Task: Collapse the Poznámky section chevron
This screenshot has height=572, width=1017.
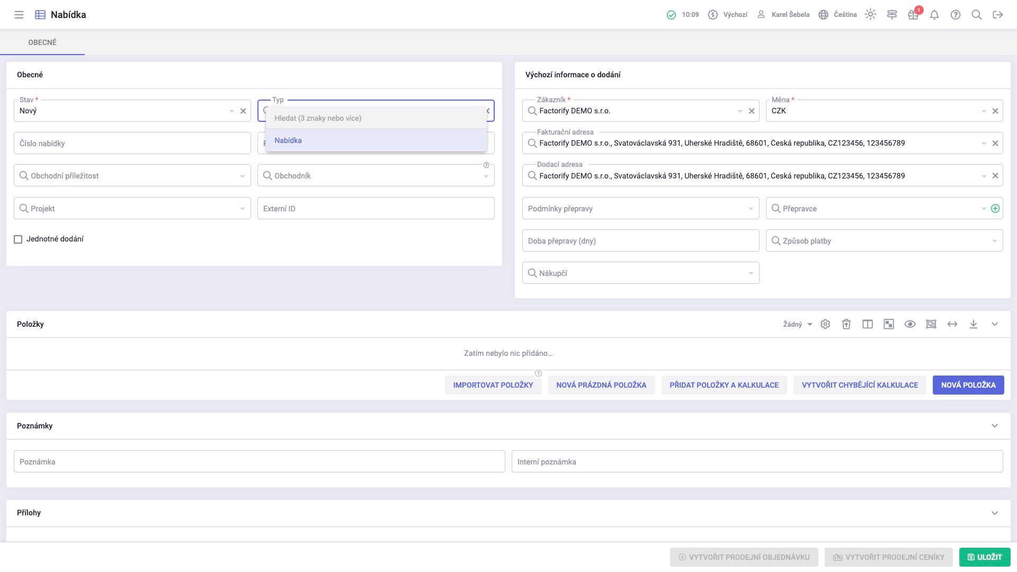Action: pyautogui.click(x=995, y=426)
